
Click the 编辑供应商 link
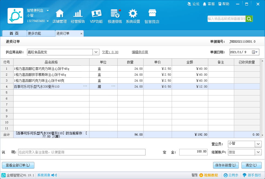click(x=140, y=52)
